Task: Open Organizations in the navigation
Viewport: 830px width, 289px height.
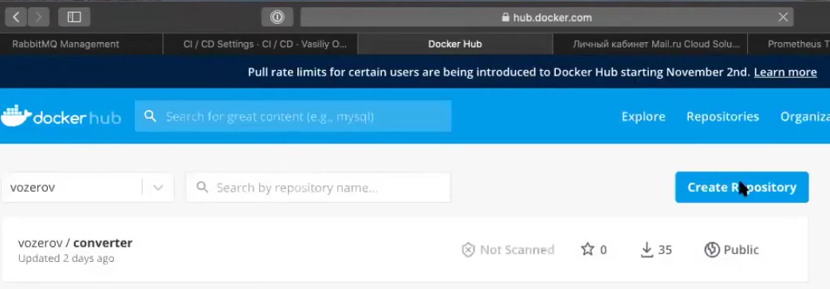Action: tap(805, 116)
